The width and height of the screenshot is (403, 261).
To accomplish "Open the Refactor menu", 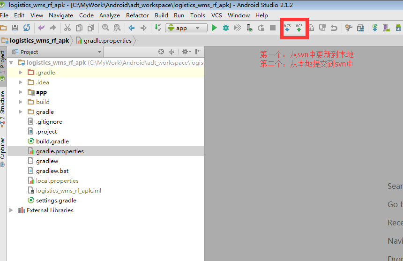I will 137,15.
